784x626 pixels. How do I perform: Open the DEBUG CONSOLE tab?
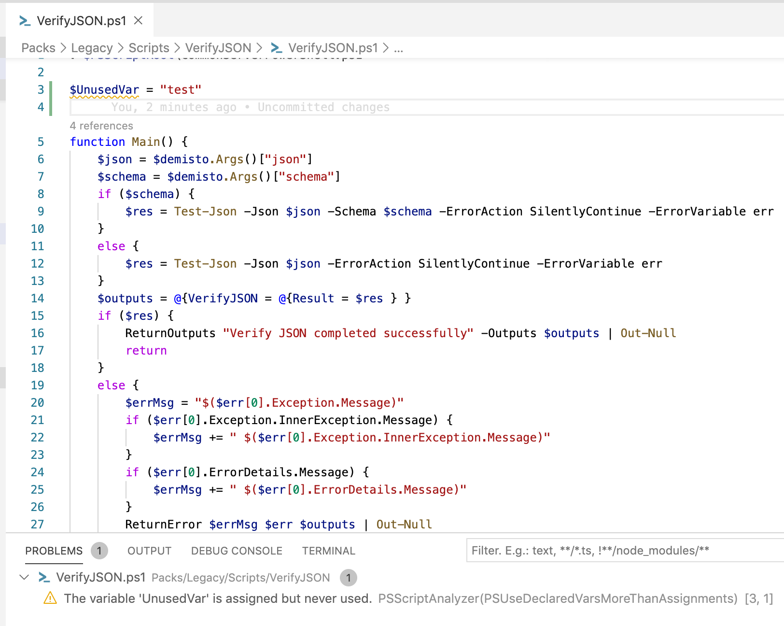click(236, 551)
